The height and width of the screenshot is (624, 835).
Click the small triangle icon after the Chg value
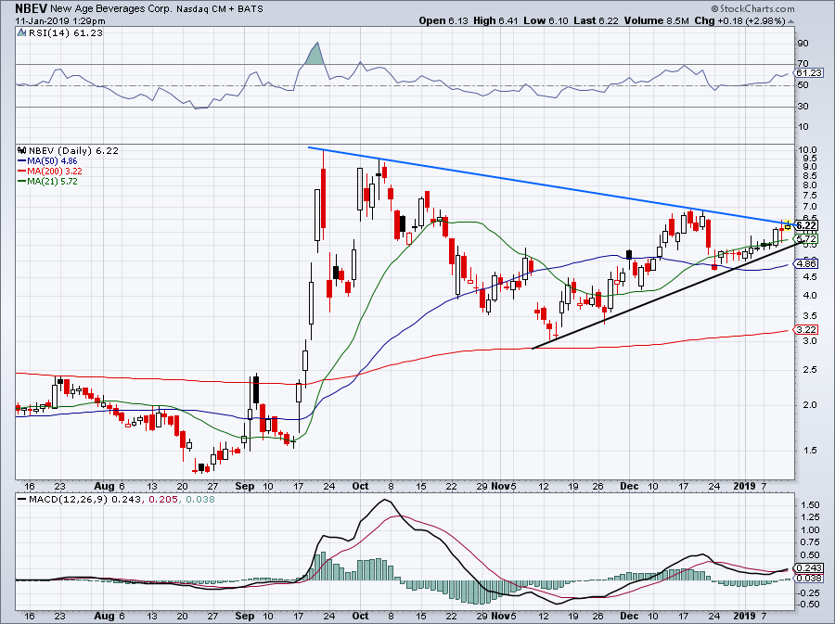click(x=790, y=21)
